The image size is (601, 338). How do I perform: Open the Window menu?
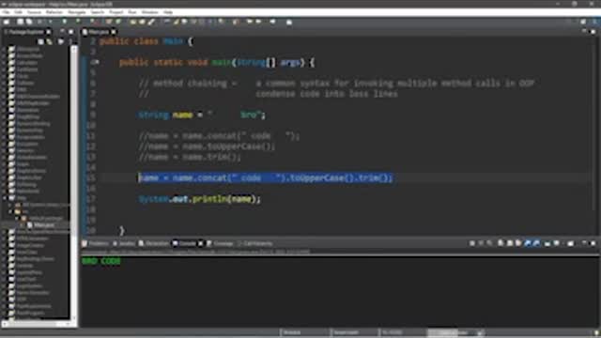[x=149, y=12]
